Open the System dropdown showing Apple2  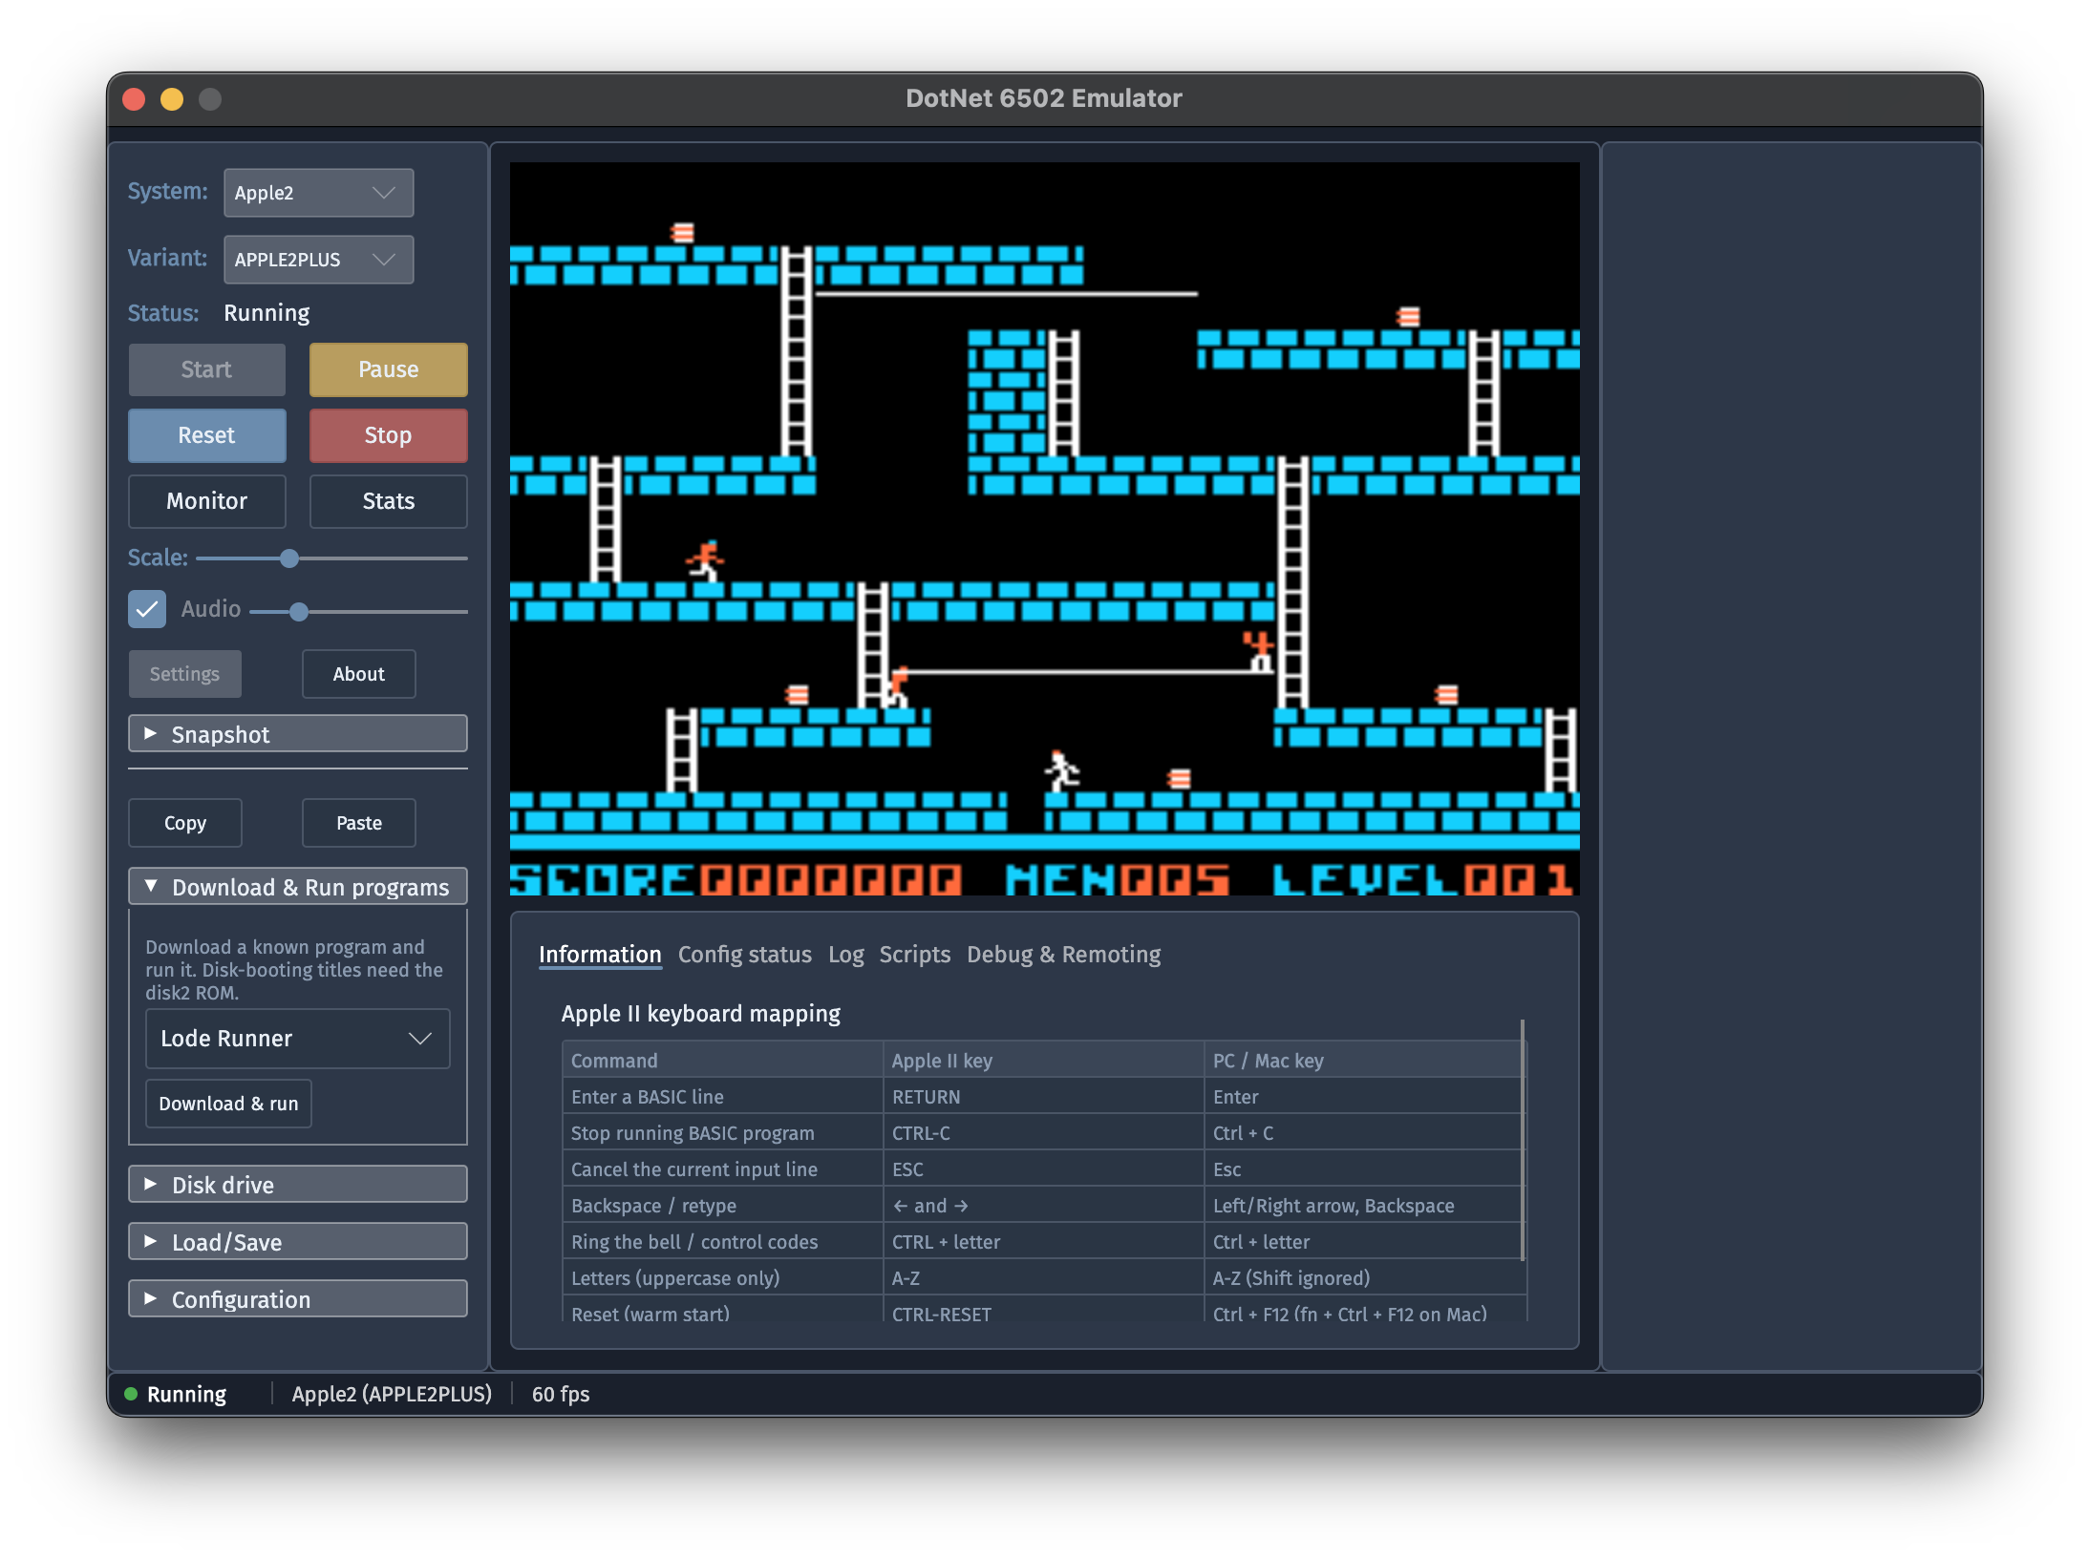[318, 193]
